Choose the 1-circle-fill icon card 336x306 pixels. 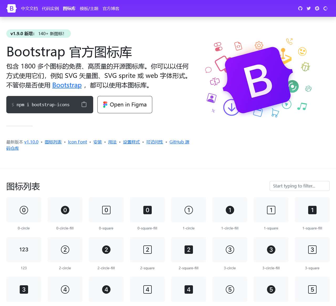click(x=230, y=214)
